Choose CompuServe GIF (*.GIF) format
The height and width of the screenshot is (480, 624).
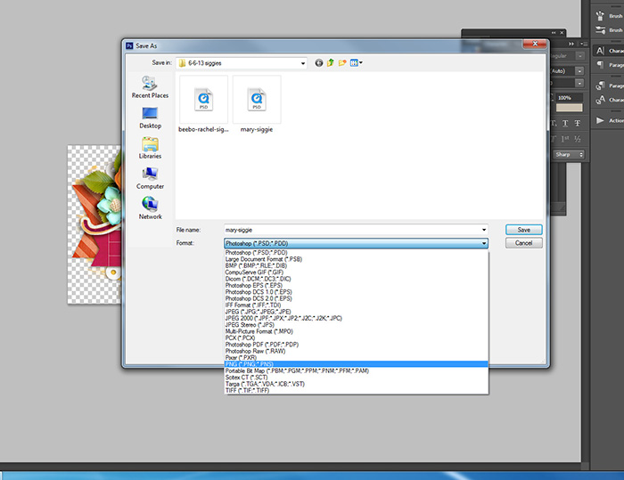tap(356, 272)
